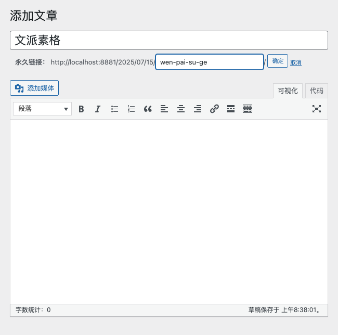Toggle the extra toolbar row
This screenshot has height=335, width=338.
coord(248,109)
